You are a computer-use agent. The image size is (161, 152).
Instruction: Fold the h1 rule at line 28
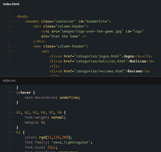[x=14, y=133]
